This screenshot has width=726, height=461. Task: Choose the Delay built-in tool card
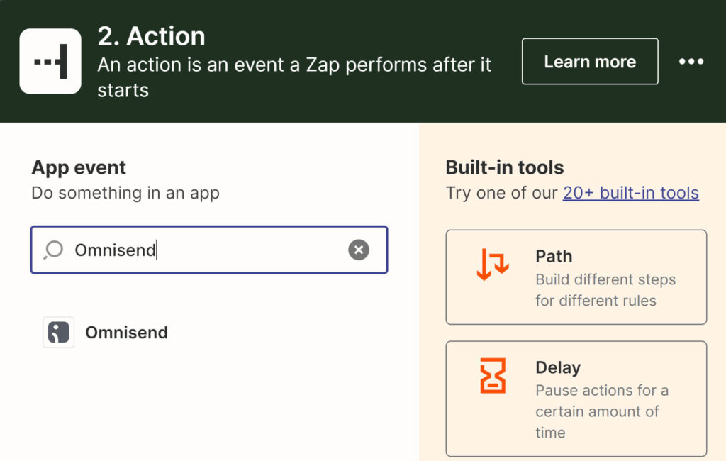coord(576,399)
